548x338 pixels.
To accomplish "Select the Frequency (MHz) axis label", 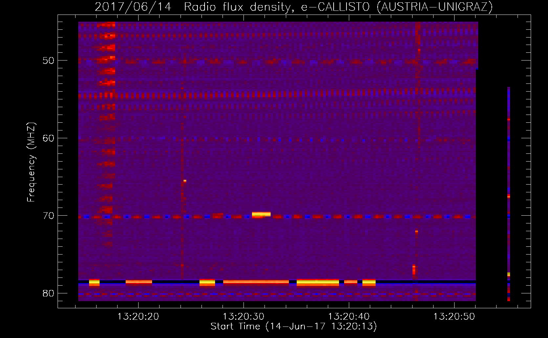I will click(31, 162).
